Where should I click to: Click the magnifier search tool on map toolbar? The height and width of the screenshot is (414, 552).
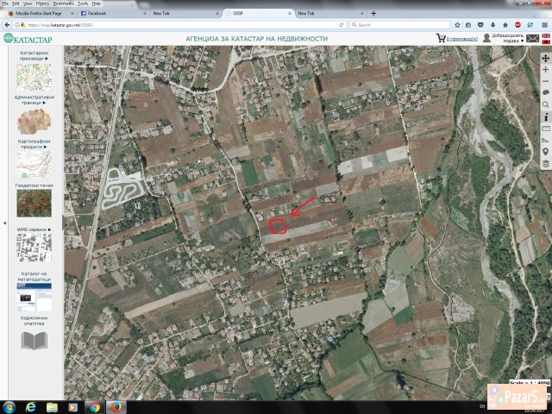[545, 104]
